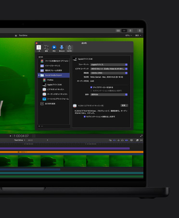Select the blue audio clip below filmstrip

point(30,169)
